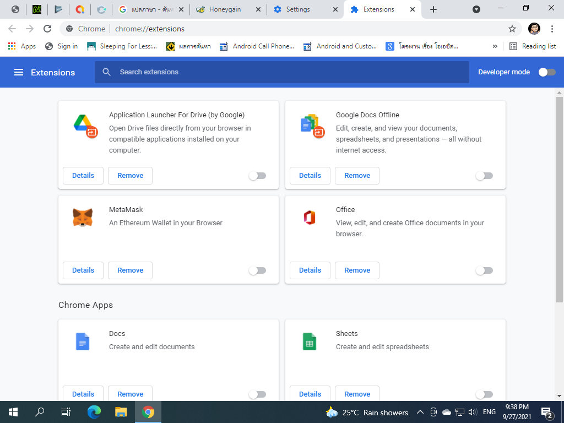
Task: Show hidden system tray icons
Action: click(x=420, y=412)
